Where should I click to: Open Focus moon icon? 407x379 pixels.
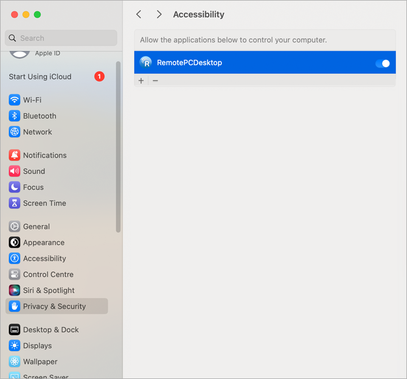(15, 187)
